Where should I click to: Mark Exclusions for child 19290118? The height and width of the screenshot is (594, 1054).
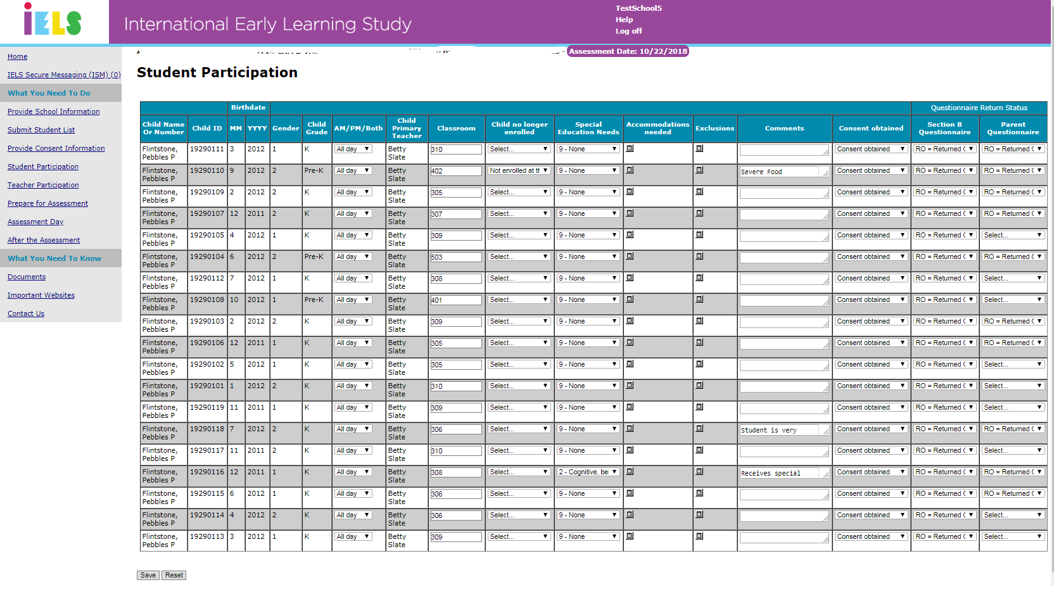[x=699, y=429]
